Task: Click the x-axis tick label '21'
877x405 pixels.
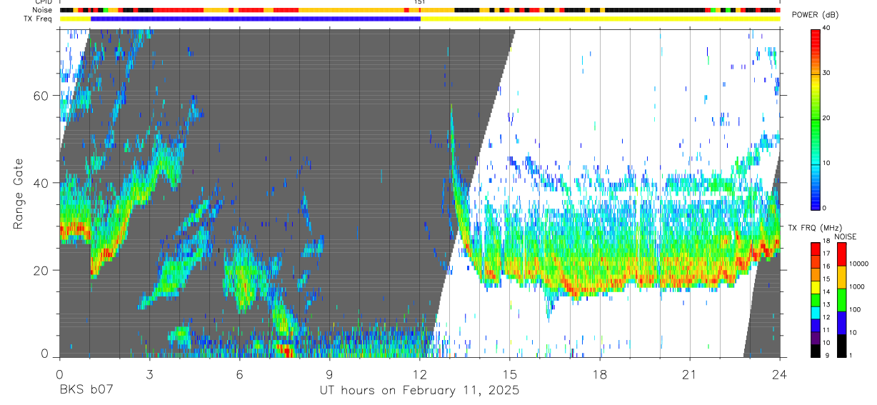Action: click(x=690, y=374)
